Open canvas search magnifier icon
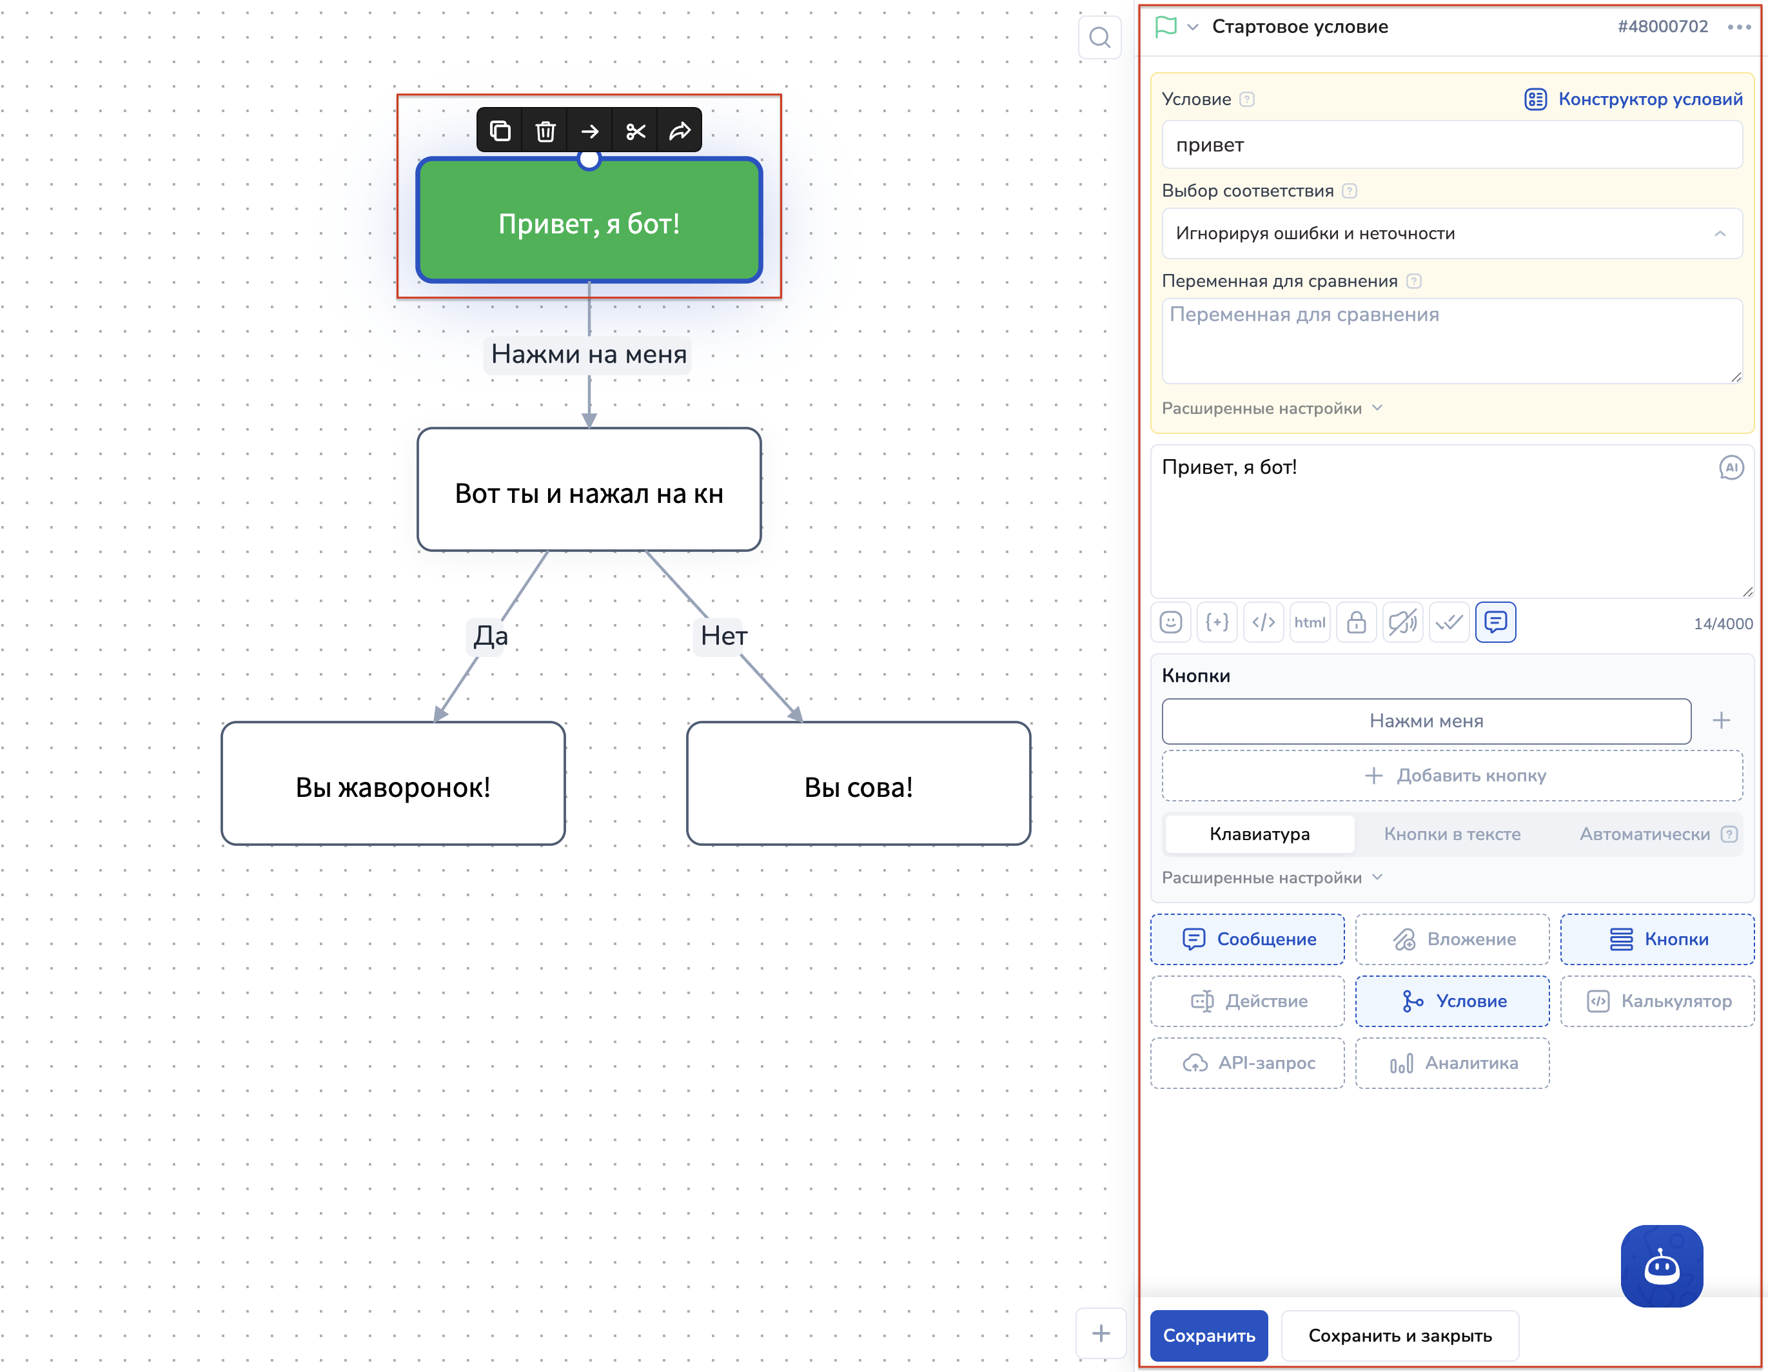Viewport: 1768px width, 1372px height. point(1099,38)
